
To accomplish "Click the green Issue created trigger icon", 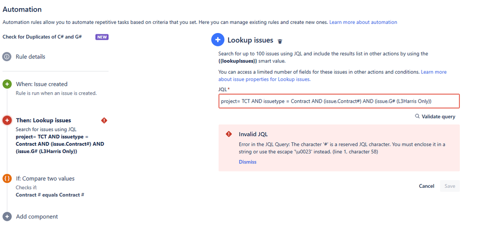I will coord(7,84).
